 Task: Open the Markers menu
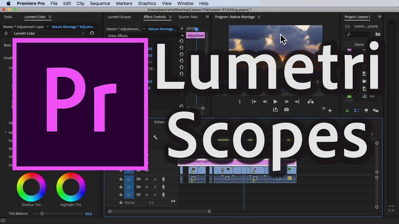pyautogui.click(x=124, y=3)
